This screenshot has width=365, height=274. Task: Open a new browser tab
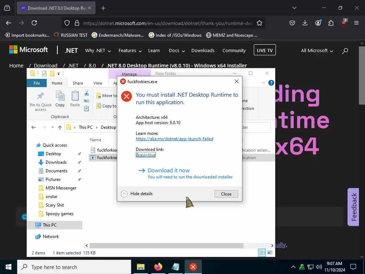[103, 8]
